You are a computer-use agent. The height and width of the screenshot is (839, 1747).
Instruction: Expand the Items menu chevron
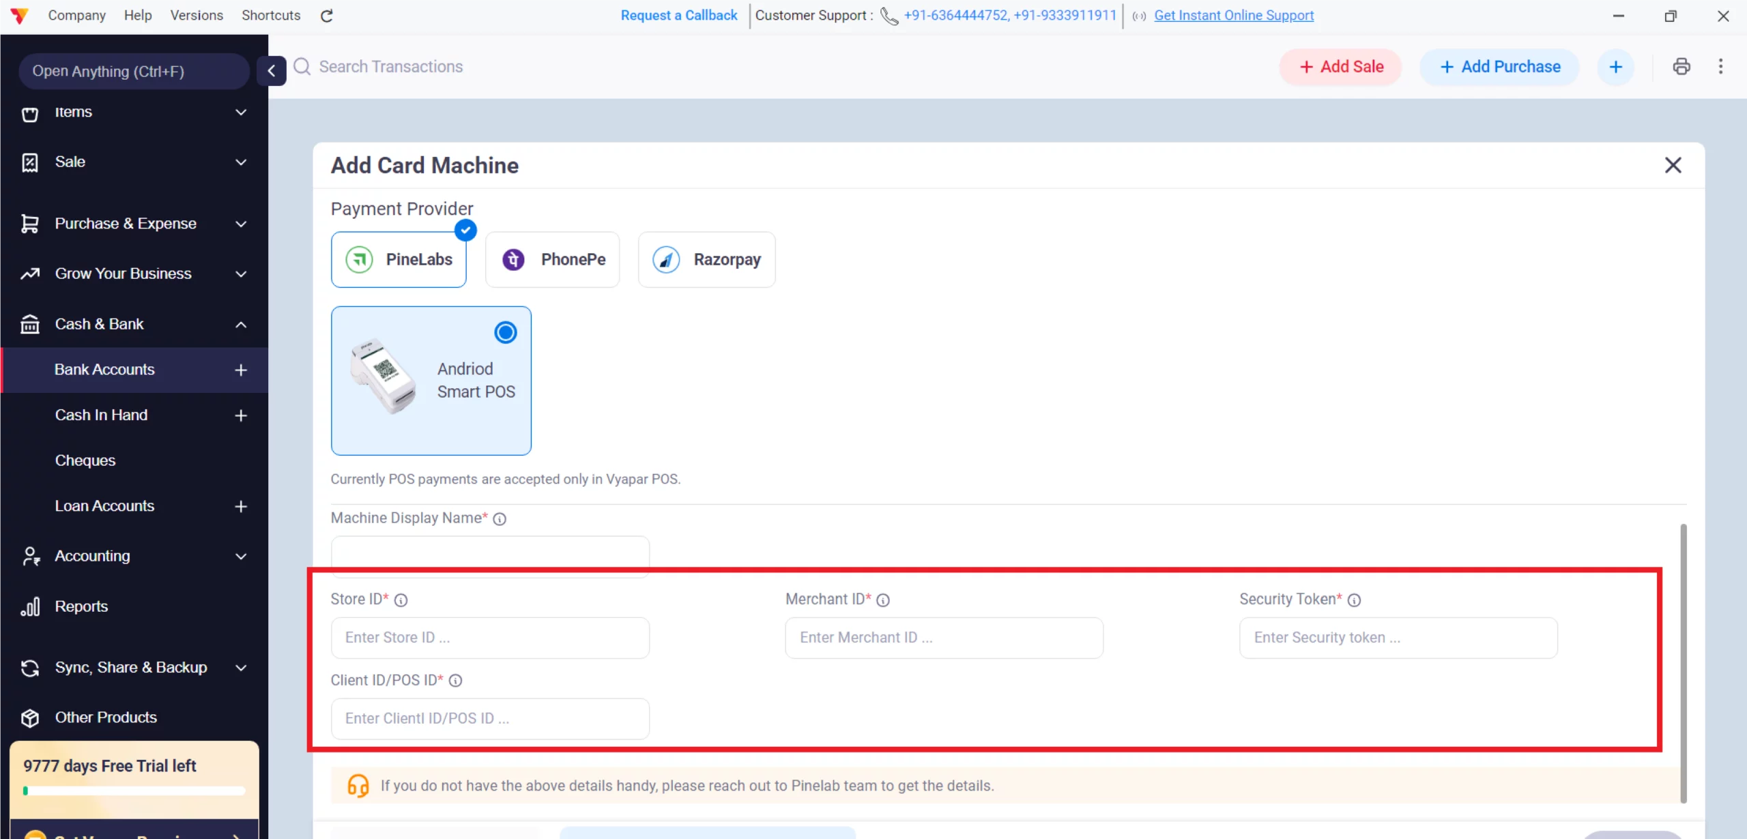point(241,113)
